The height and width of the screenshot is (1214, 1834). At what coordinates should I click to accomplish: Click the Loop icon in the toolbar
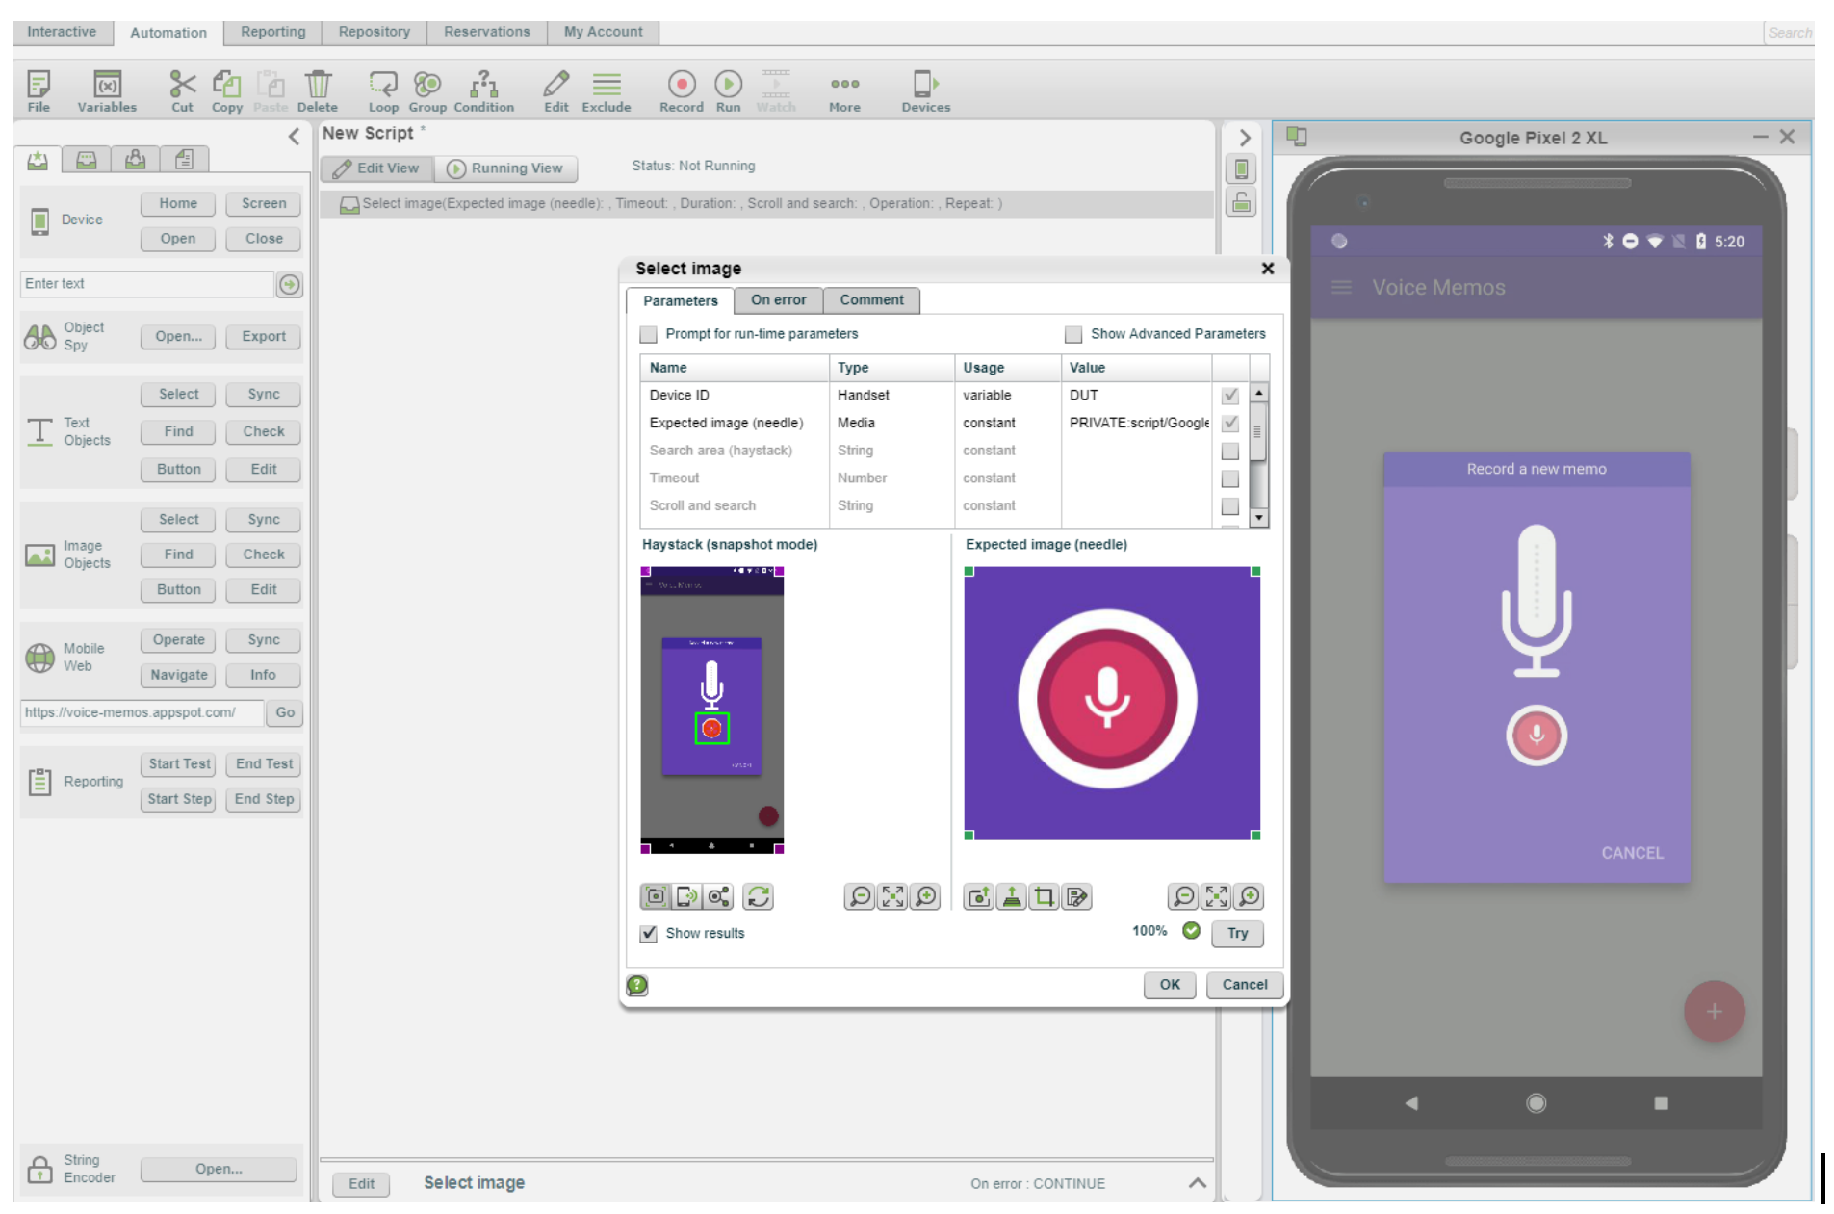[x=382, y=90]
